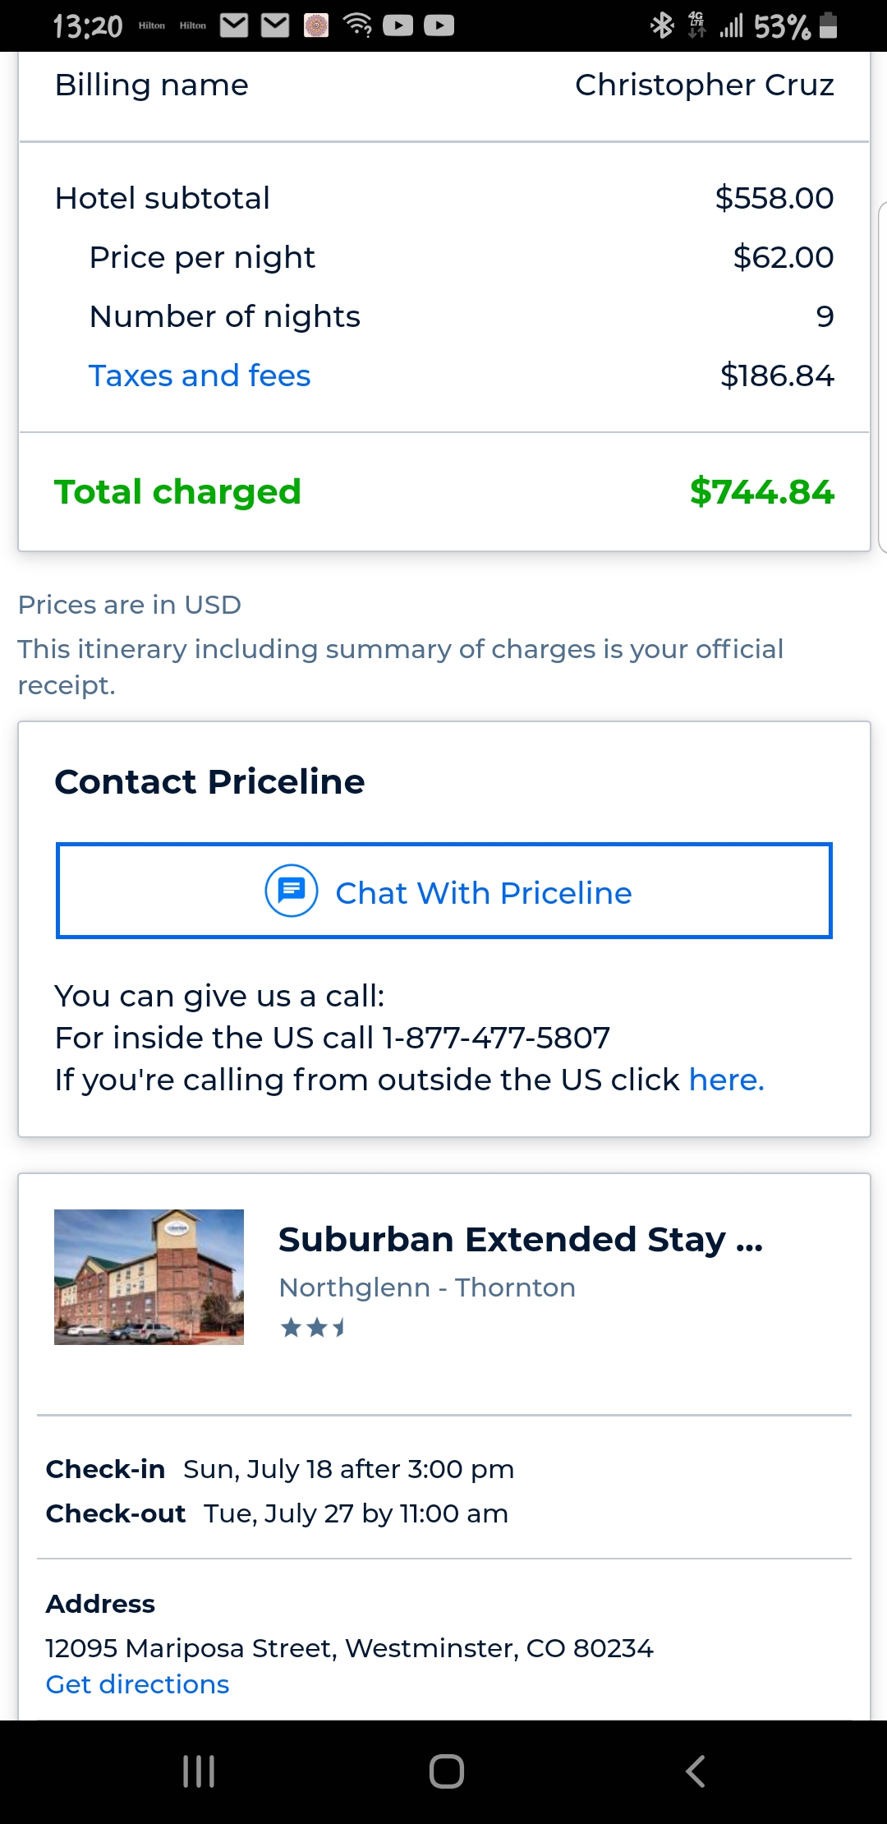Screen dimensions: 887x1824
Task: Tap the hotel star rating
Action: pos(313,1328)
